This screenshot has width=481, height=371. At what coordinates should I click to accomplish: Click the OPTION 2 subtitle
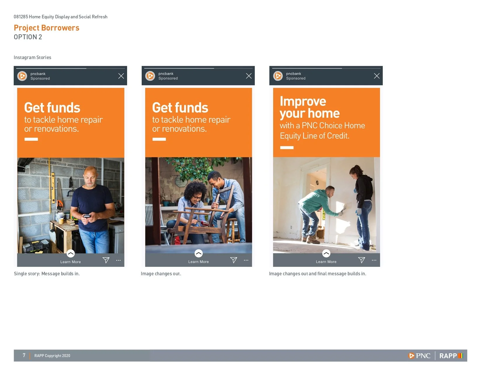pyautogui.click(x=28, y=37)
